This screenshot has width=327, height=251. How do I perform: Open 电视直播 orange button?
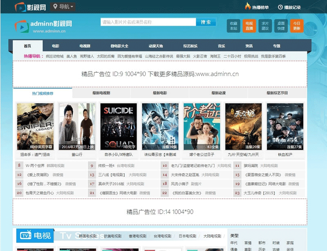pos(249,26)
